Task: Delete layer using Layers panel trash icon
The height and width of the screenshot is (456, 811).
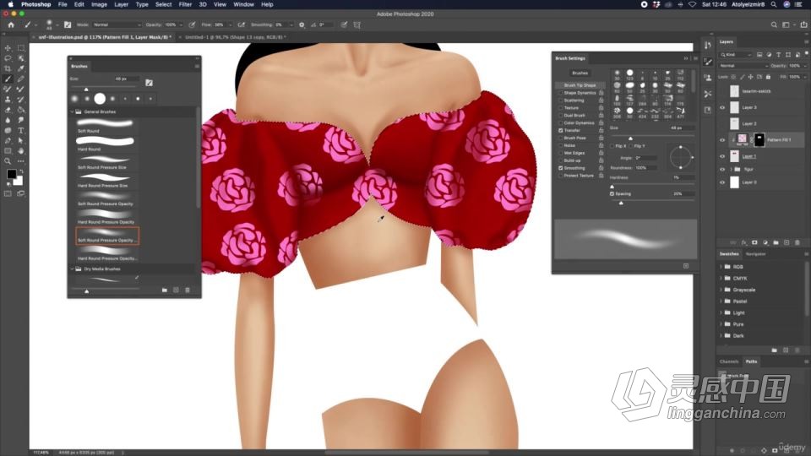Action: (x=797, y=242)
